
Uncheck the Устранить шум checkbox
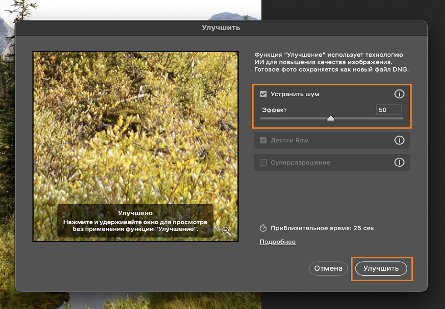(x=263, y=94)
